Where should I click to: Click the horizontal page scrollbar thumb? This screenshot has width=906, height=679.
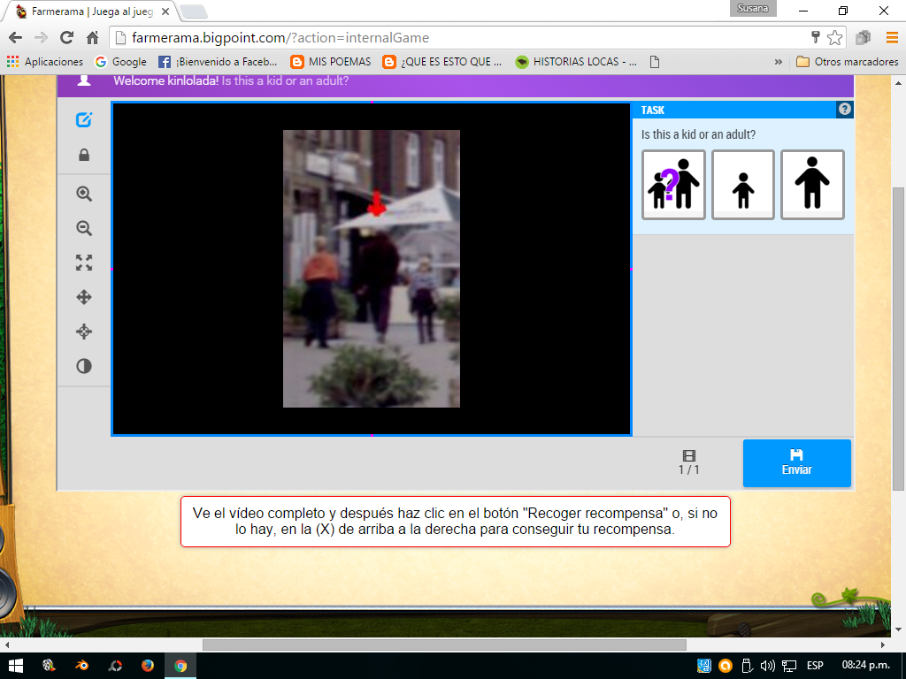pos(444,645)
